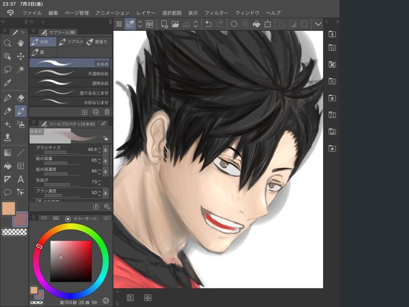
Task: Select the 透明水彩 brush
Action: point(69,83)
